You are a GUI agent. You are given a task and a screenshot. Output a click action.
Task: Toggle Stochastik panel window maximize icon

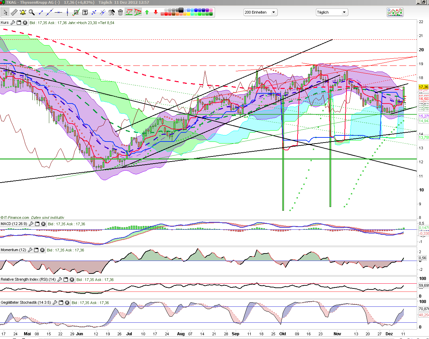point(61,303)
